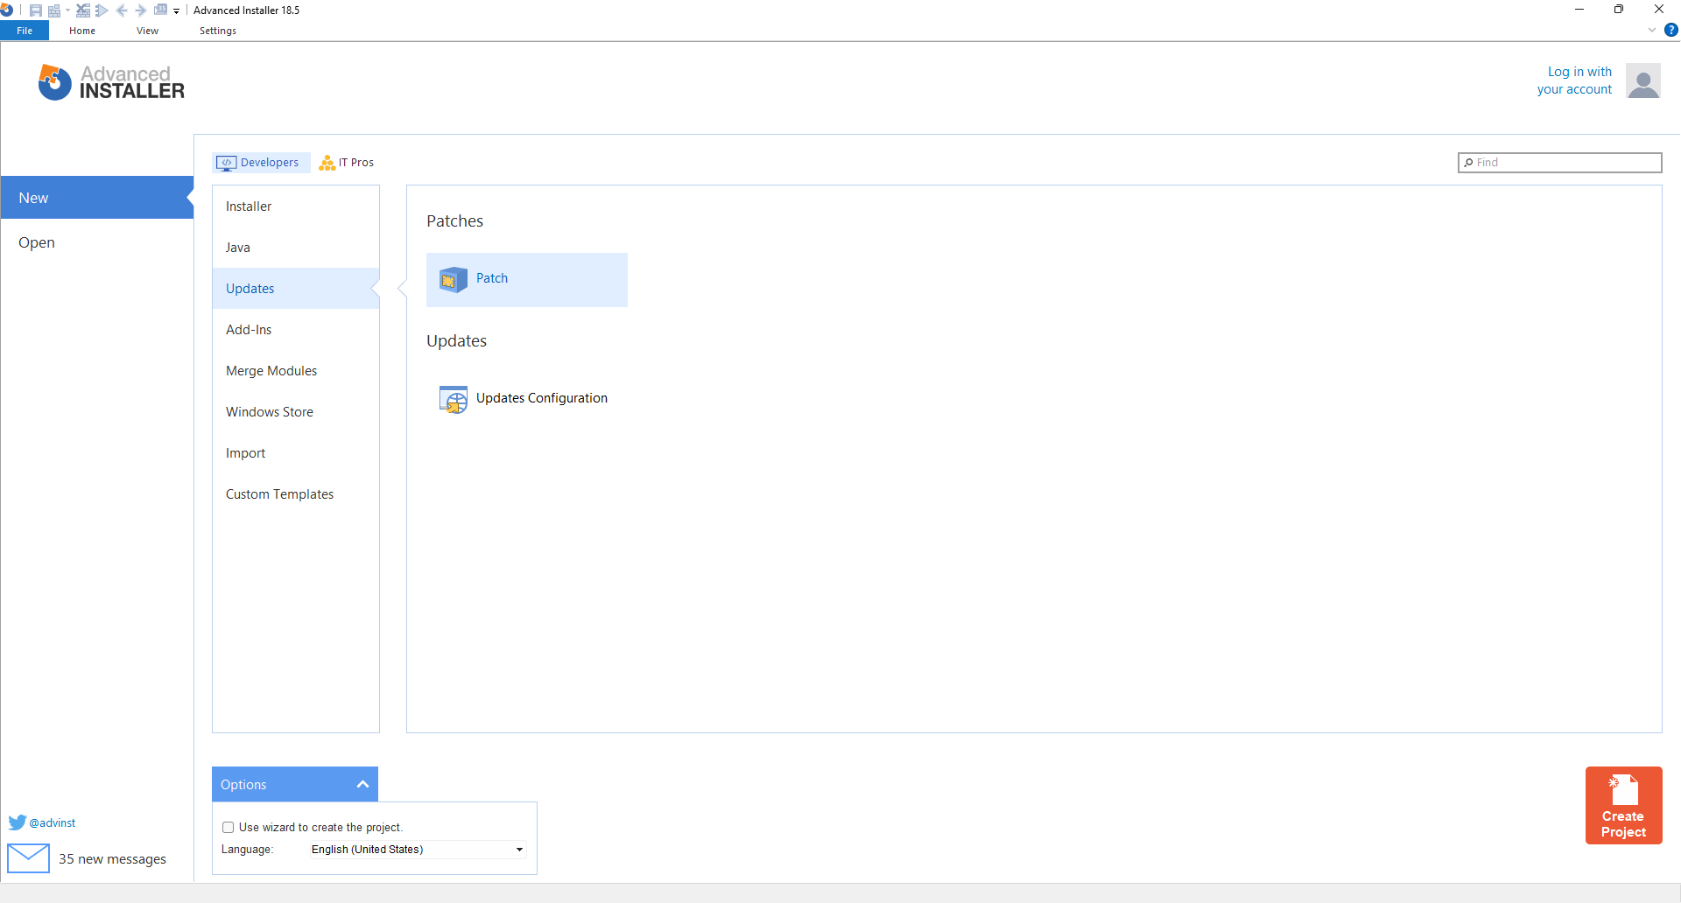Open the Settings menu
This screenshot has width=1681, height=903.
click(x=217, y=30)
